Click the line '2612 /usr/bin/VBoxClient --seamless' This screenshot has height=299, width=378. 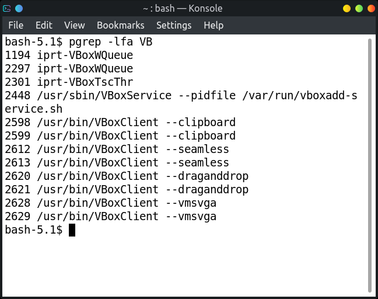point(117,149)
